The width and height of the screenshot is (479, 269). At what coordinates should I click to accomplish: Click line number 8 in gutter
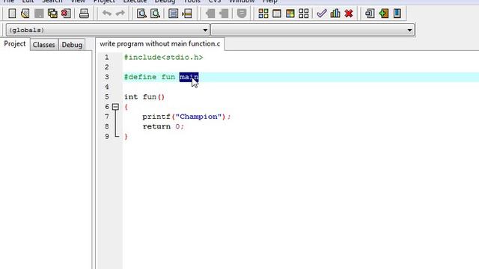pyautogui.click(x=106, y=126)
